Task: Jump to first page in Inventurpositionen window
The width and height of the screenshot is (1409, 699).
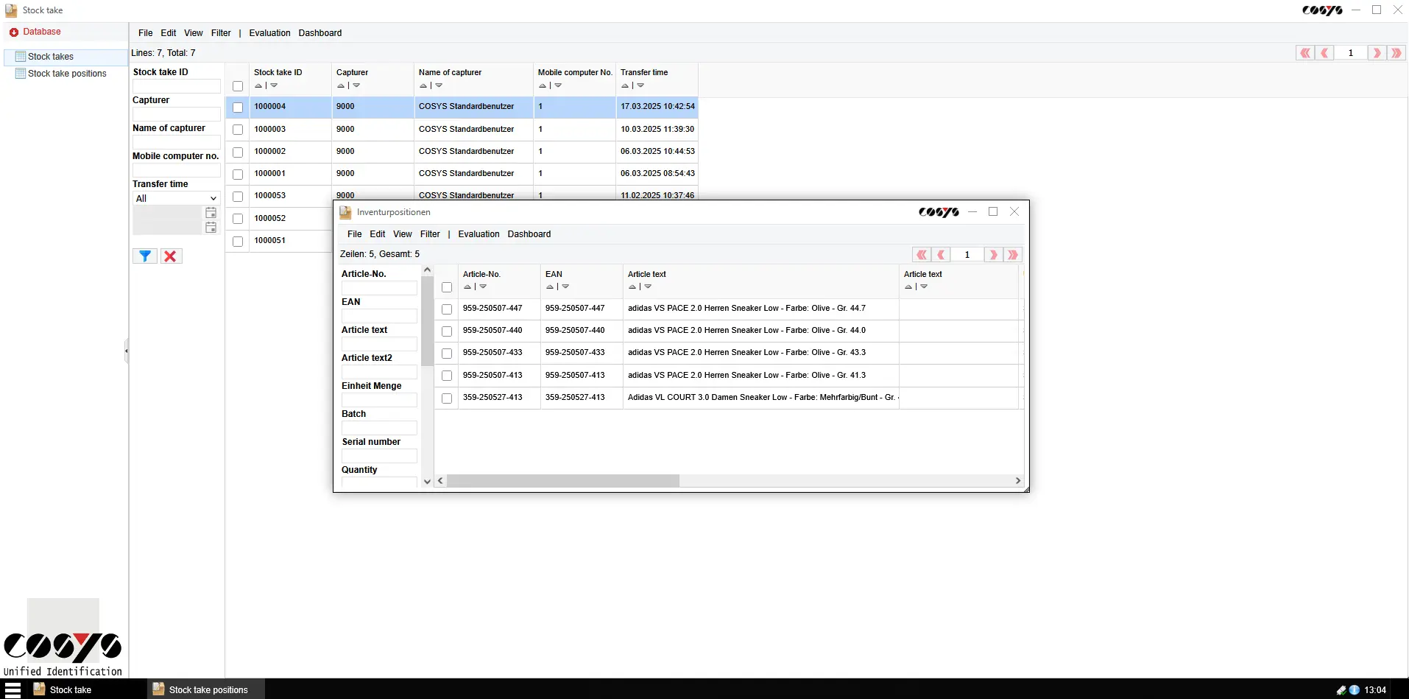Action: [922, 255]
